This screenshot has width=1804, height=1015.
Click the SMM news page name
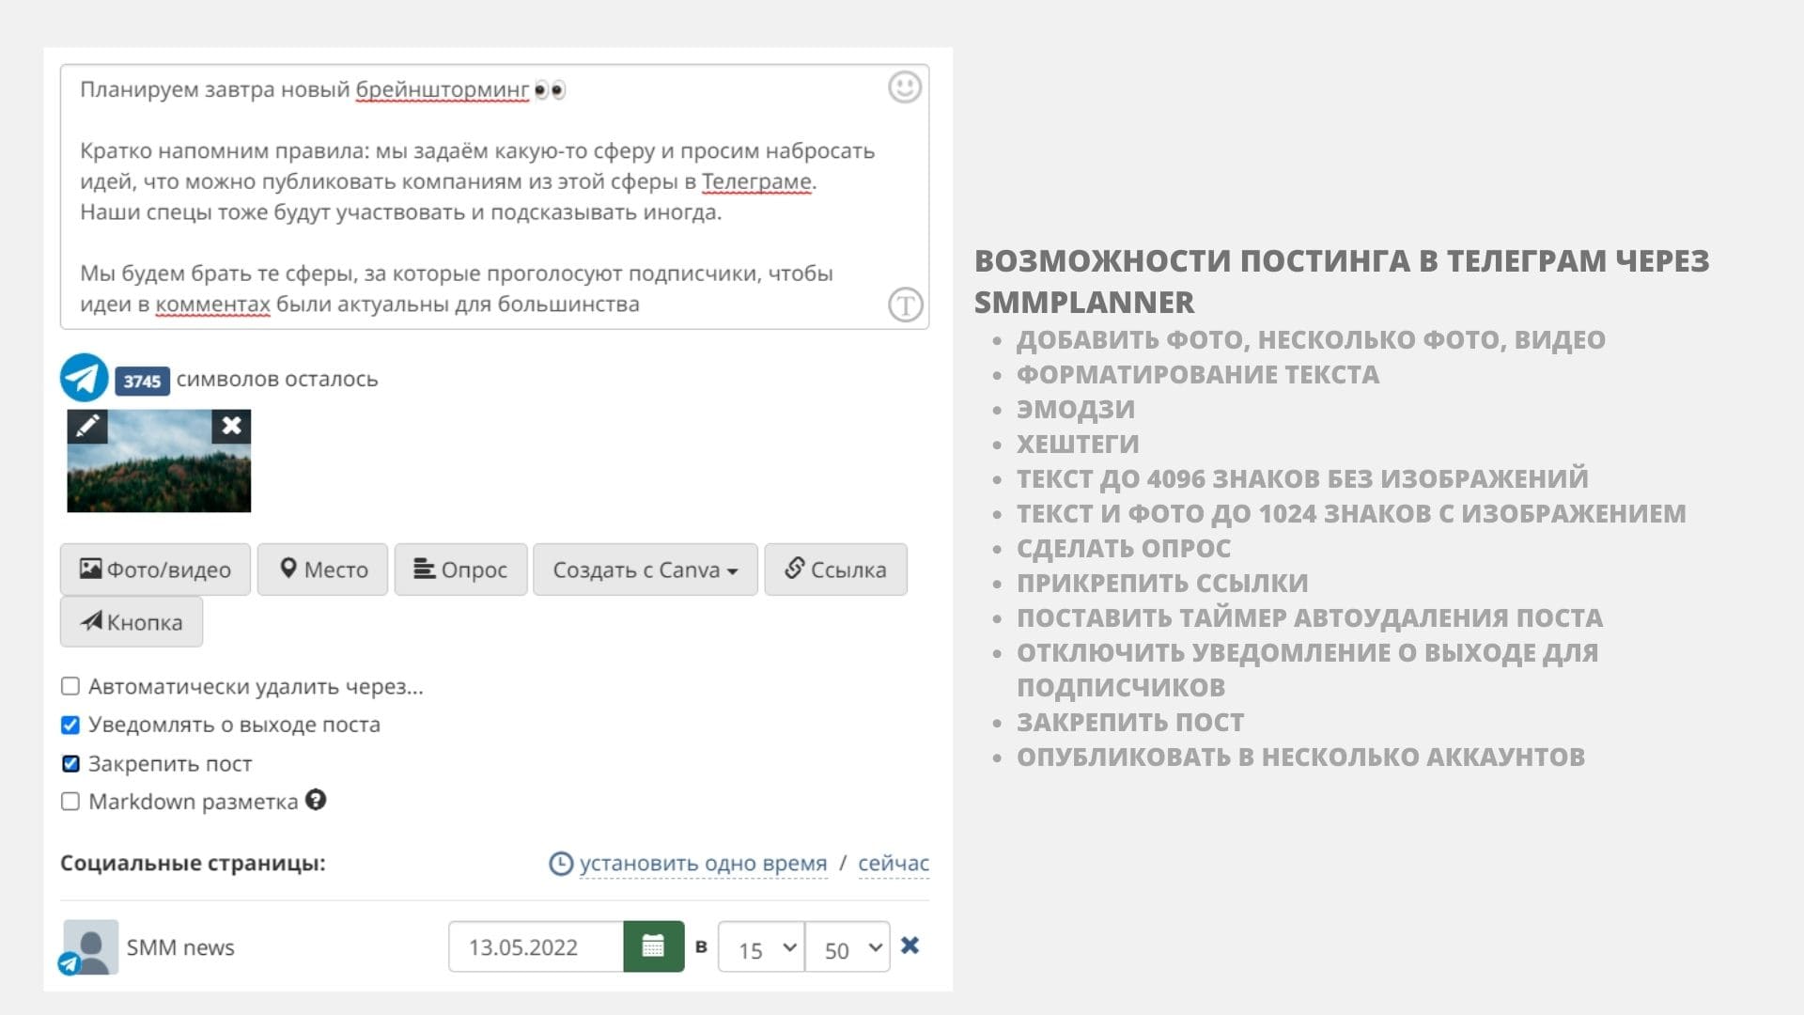(180, 947)
